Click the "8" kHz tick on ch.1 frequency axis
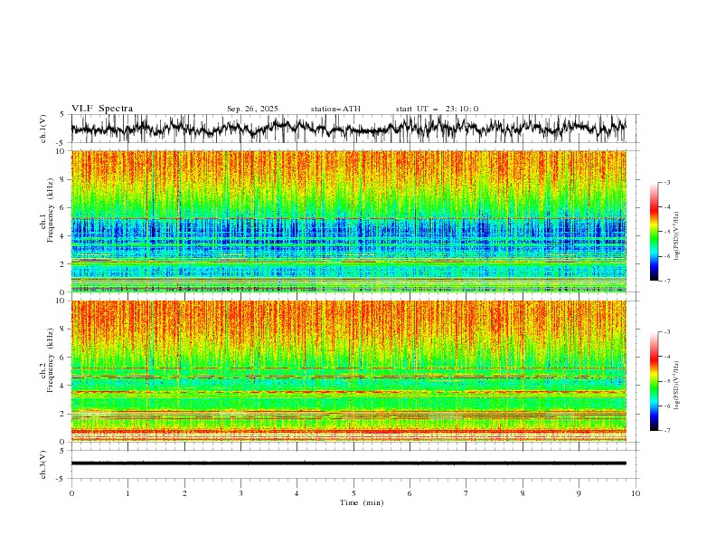This screenshot has width=716, height=554. click(x=63, y=179)
